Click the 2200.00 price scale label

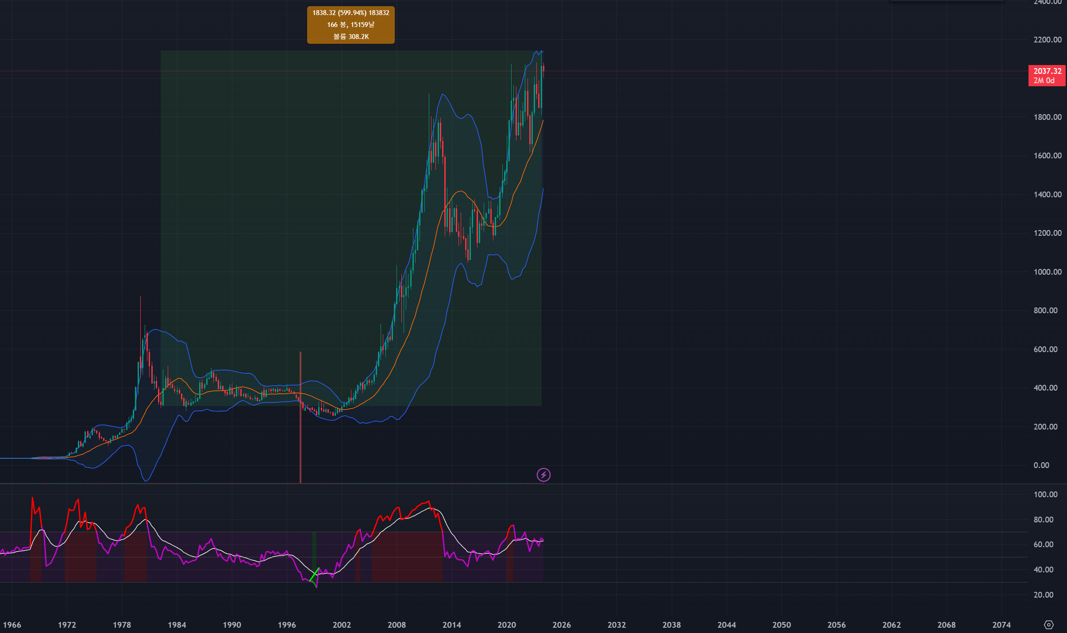pos(1047,40)
